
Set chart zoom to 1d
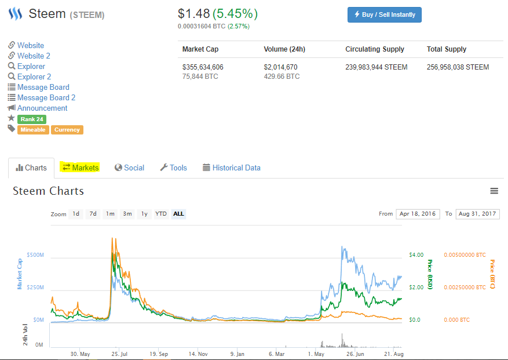76,214
